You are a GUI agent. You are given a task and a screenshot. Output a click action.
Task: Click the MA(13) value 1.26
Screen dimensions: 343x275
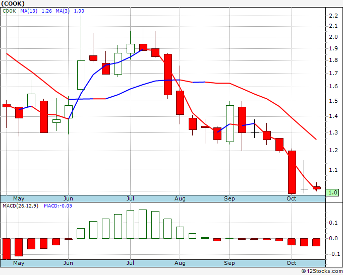coord(46,11)
